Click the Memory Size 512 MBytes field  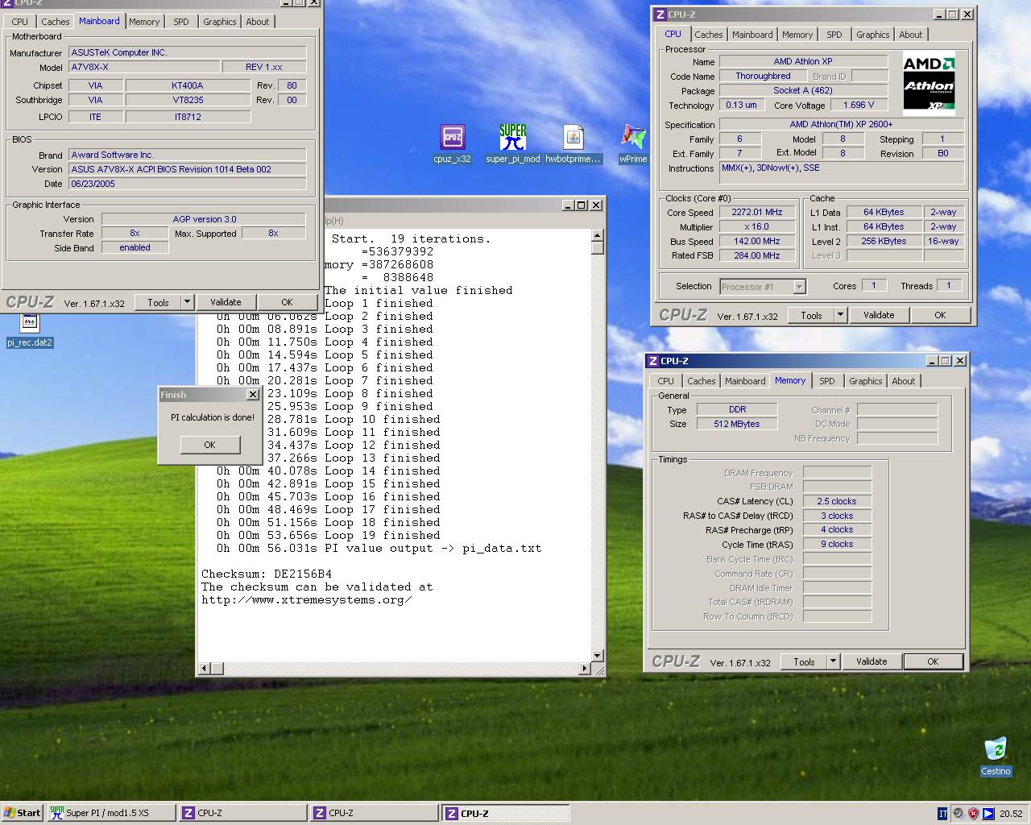point(737,424)
